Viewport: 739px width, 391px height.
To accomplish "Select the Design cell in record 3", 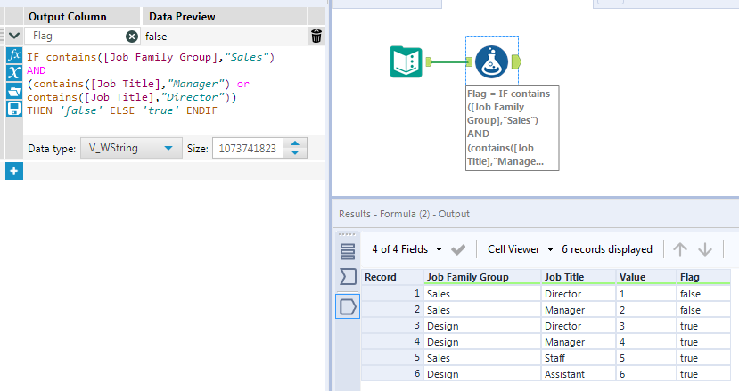I will click(x=482, y=326).
